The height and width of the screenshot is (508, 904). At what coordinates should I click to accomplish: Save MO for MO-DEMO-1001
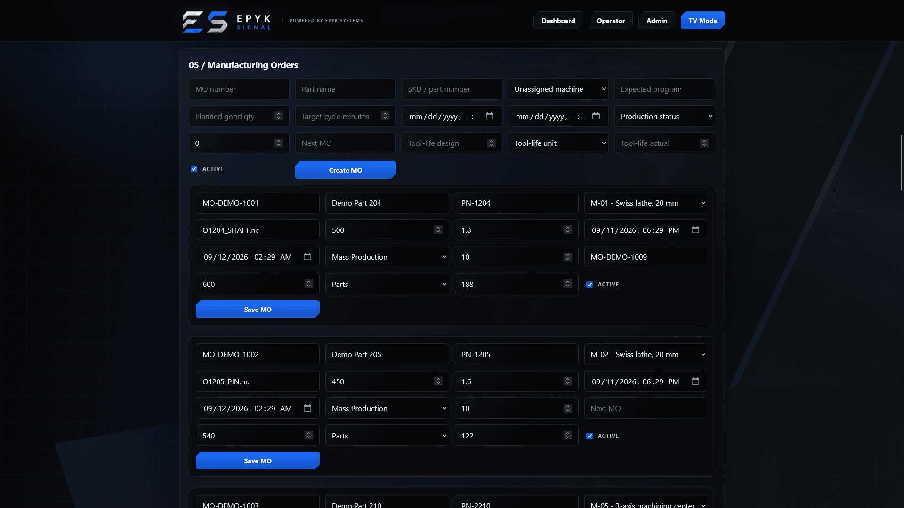[258, 310]
